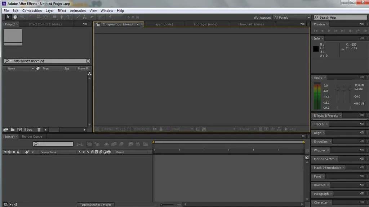Select the Eraser tool
Image resolution: width=369 pixels, height=207 pixels.
click(92, 17)
